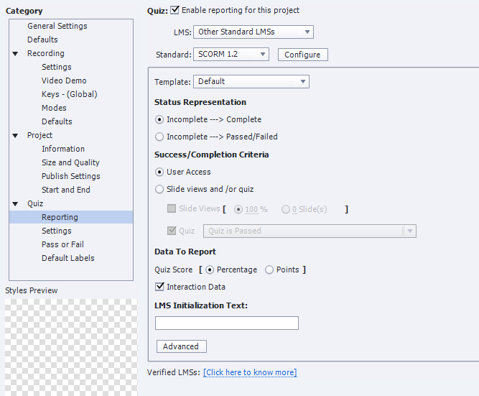Uncheck Enable reporting for this project
Image resolution: width=479 pixels, height=396 pixels.
click(x=176, y=11)
